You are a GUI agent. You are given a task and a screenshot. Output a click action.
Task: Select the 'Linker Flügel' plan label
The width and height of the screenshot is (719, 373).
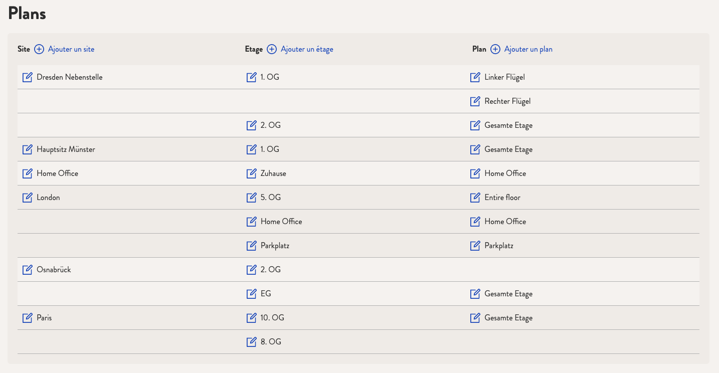coord(505,77)
